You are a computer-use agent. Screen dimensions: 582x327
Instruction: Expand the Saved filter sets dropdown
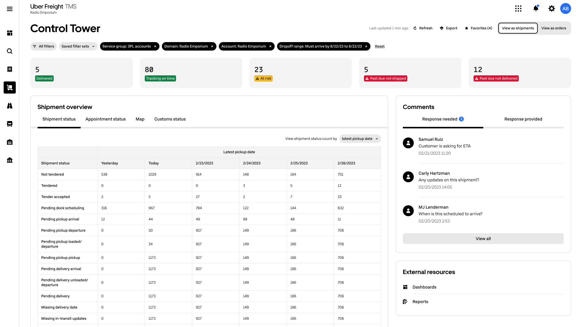click(x=78, y=46)
